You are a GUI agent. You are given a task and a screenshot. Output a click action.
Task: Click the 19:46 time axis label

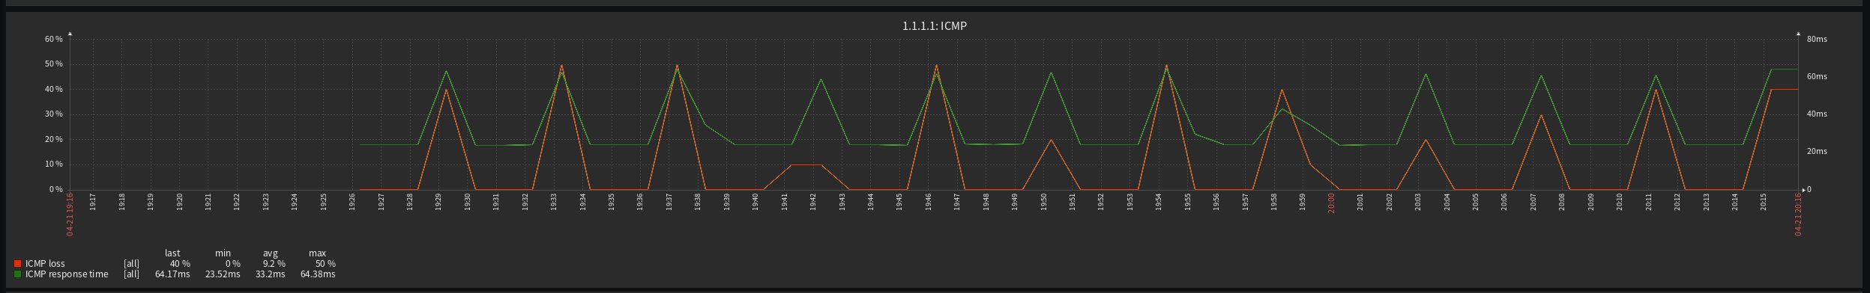pos(929,202)
